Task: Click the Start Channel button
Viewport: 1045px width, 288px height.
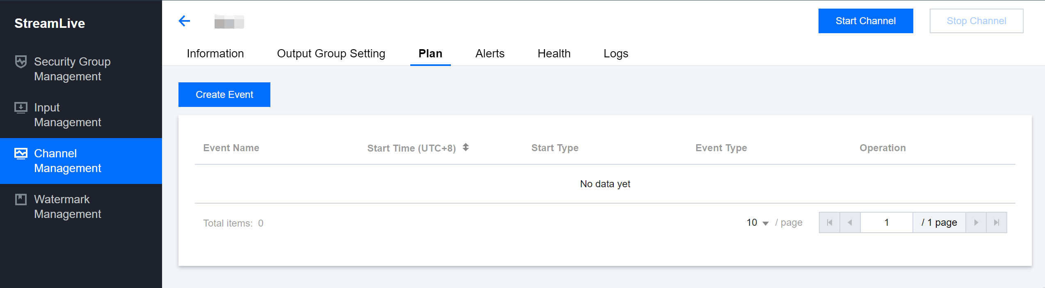Action: pyautogui.click(x=865, y=21)
